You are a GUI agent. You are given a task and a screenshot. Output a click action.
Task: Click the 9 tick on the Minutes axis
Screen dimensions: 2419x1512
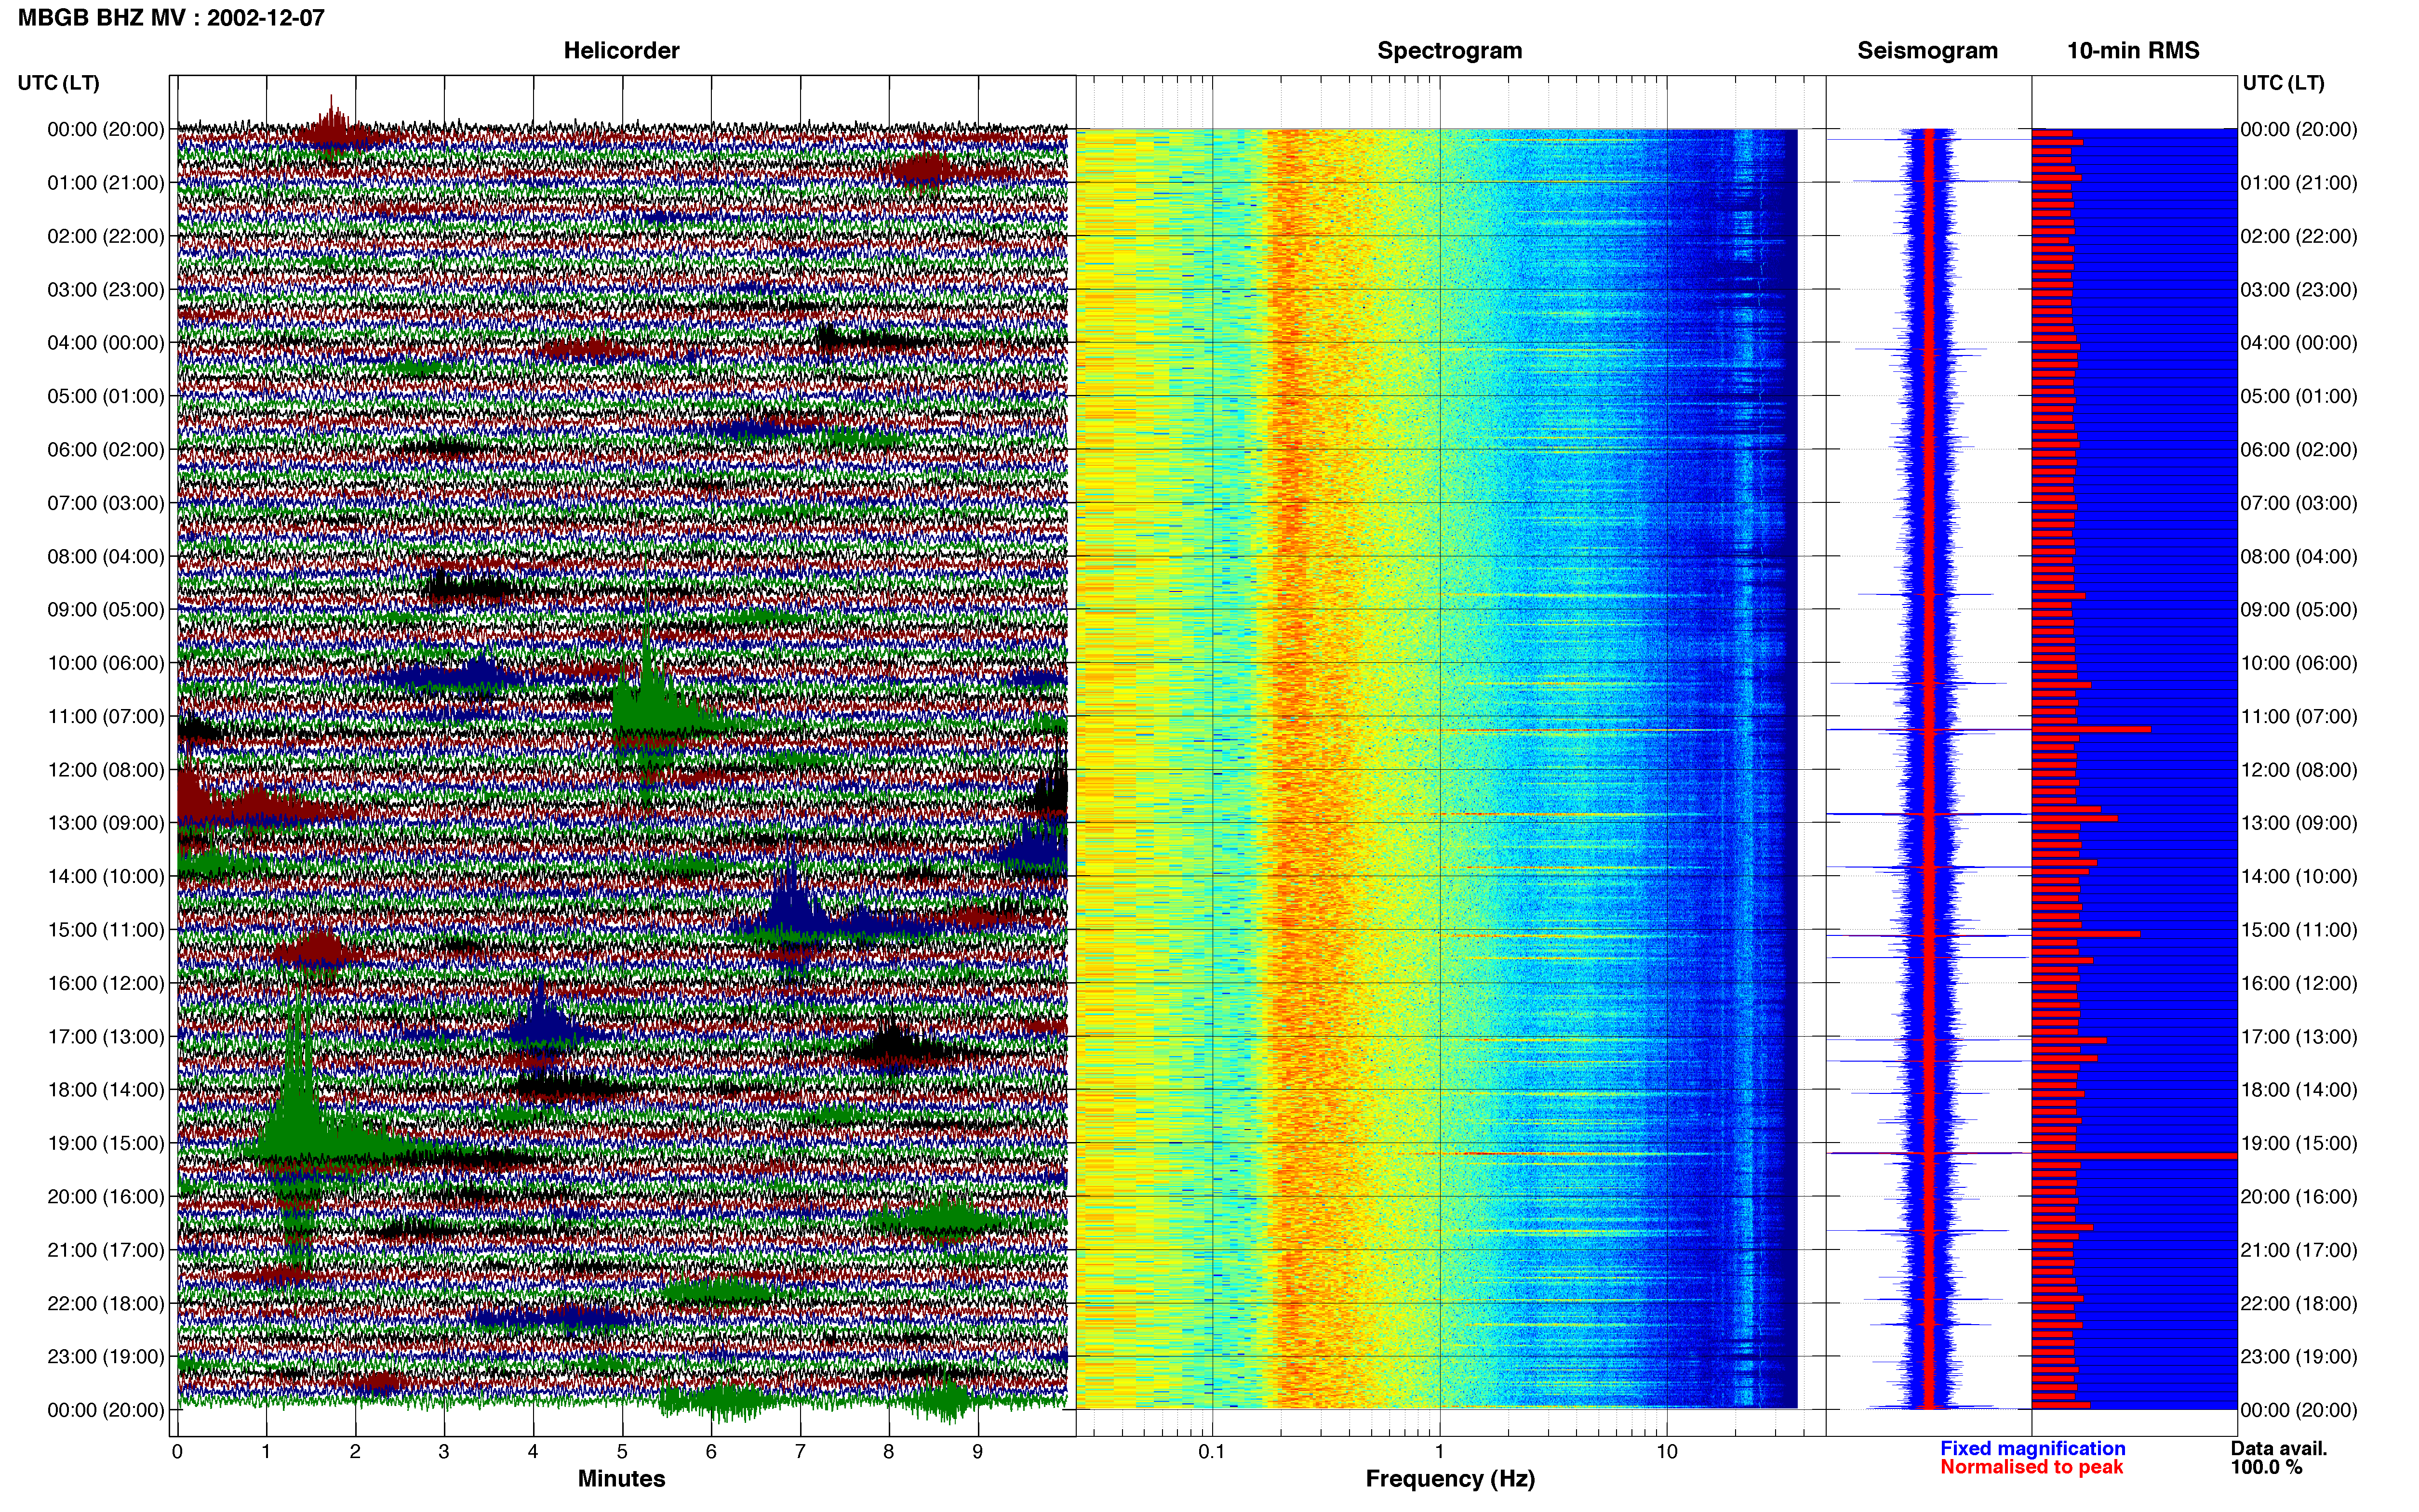click(977, 1452)
